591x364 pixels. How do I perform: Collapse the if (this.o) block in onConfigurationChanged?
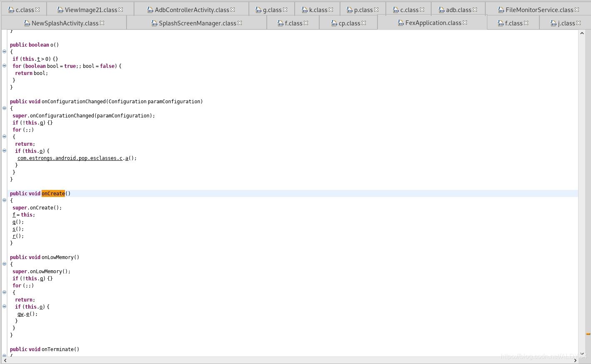click(x=4, y=151)
